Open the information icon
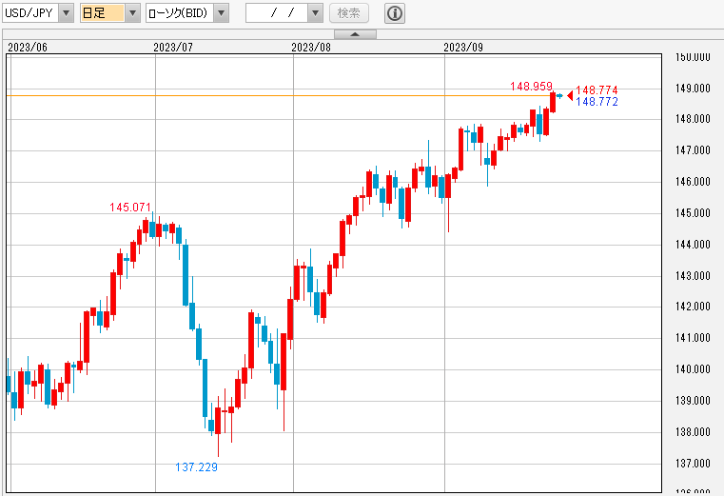This screenshot has height=496, width=724. pyautogui.click(x=394, y=13)
